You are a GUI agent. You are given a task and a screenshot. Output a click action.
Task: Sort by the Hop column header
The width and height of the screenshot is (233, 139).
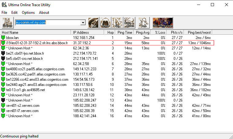(x=110, y=33)
